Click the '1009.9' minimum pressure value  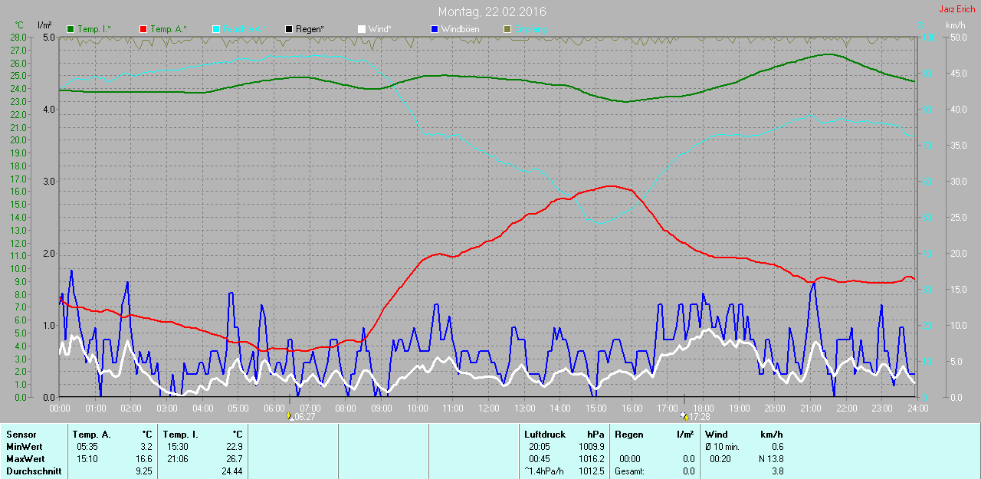point(591,447)
